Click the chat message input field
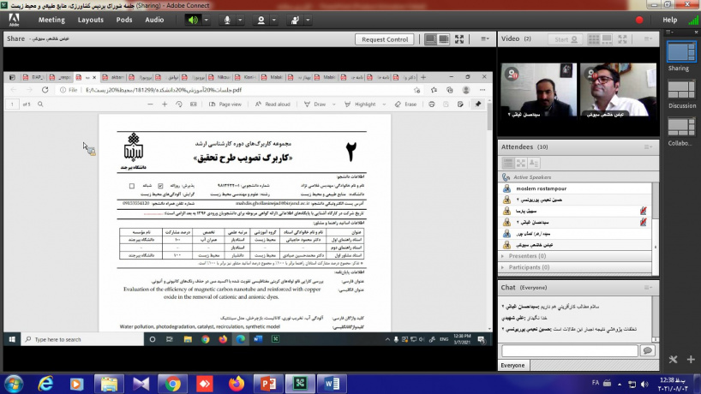This screenshot has height=394, width=701. [569, 350]
